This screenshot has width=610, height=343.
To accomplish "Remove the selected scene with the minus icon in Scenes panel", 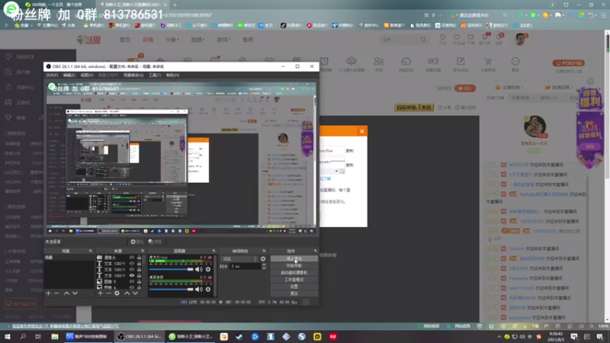I will point(56,293).
